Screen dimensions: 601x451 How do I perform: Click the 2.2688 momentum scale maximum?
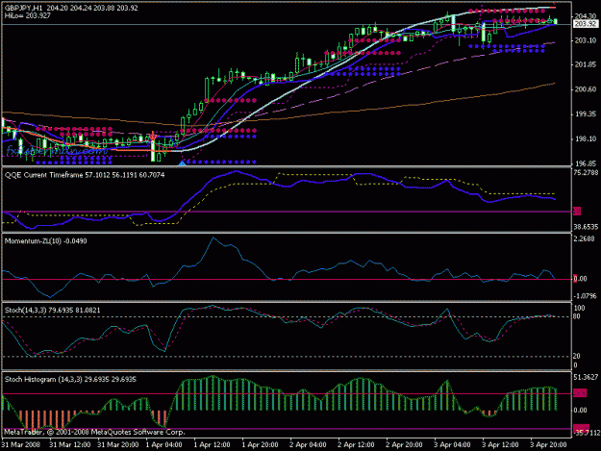point(585,239)
